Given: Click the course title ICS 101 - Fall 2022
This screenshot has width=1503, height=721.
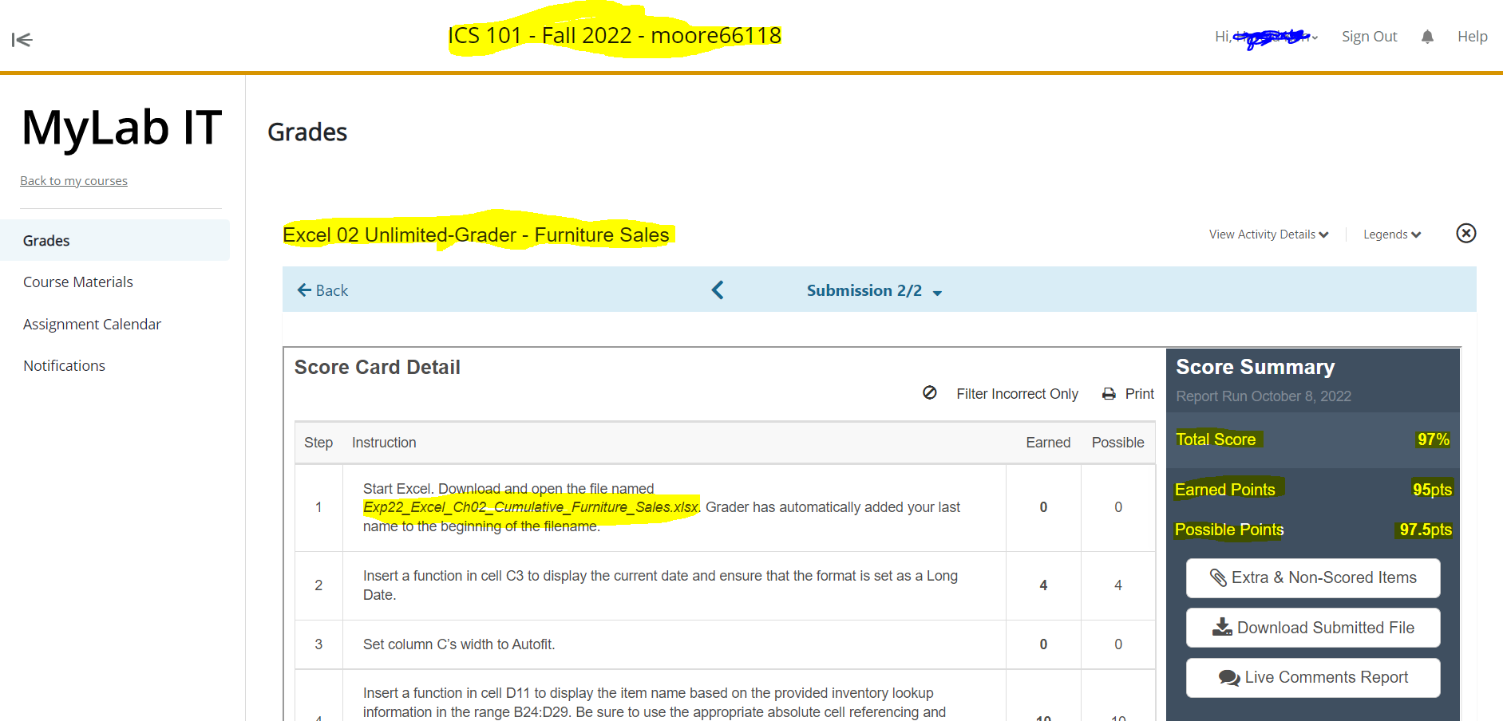Looking at the screenshot, I should pos(615,36).
